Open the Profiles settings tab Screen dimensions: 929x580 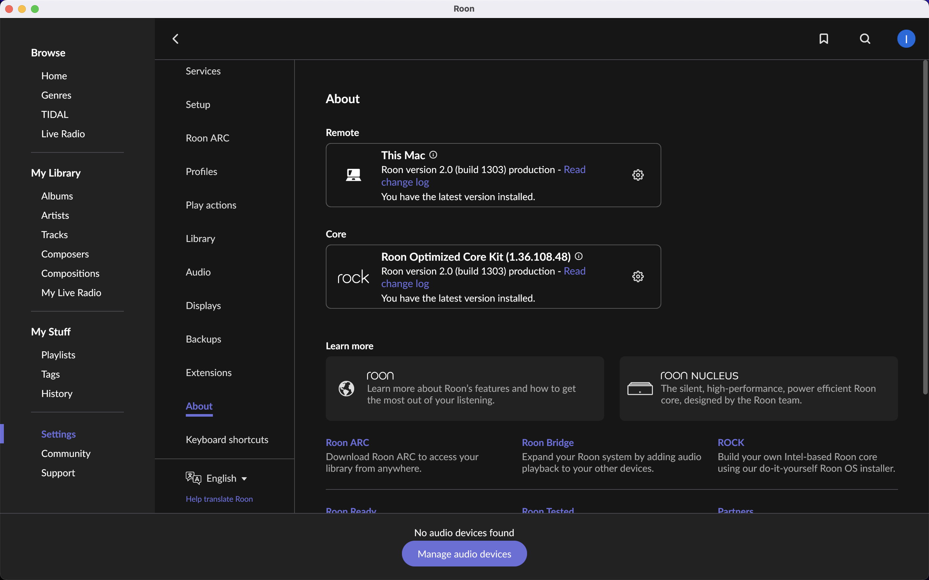click(x=201, y=171)
